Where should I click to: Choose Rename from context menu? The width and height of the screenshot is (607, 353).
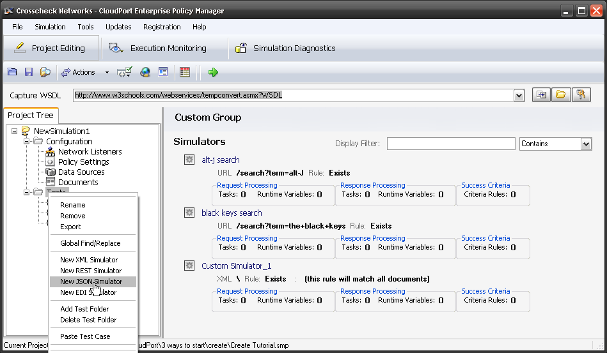[93, 205]
